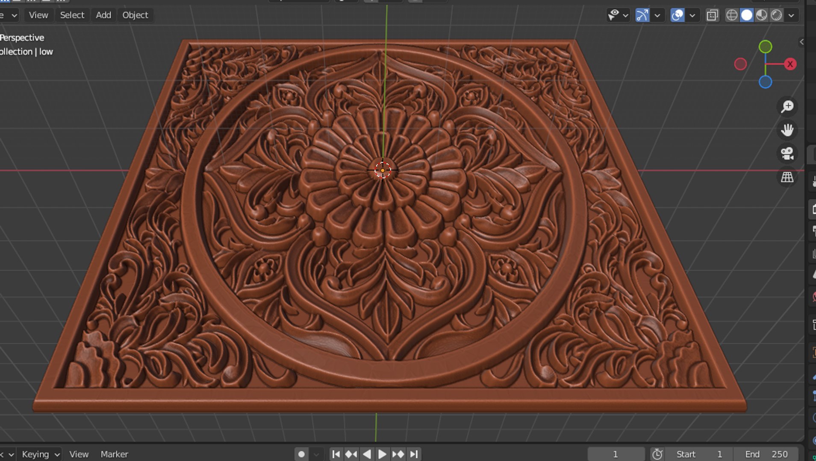Click the negative X axis gizmo circle

click(740, 64)
